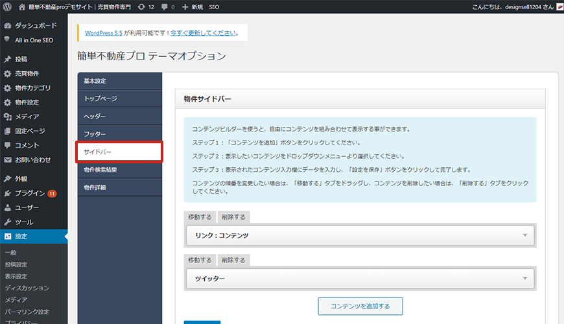
Task: Open ダッシュボード from the sidebar
Action: click(x=35, y=26)
